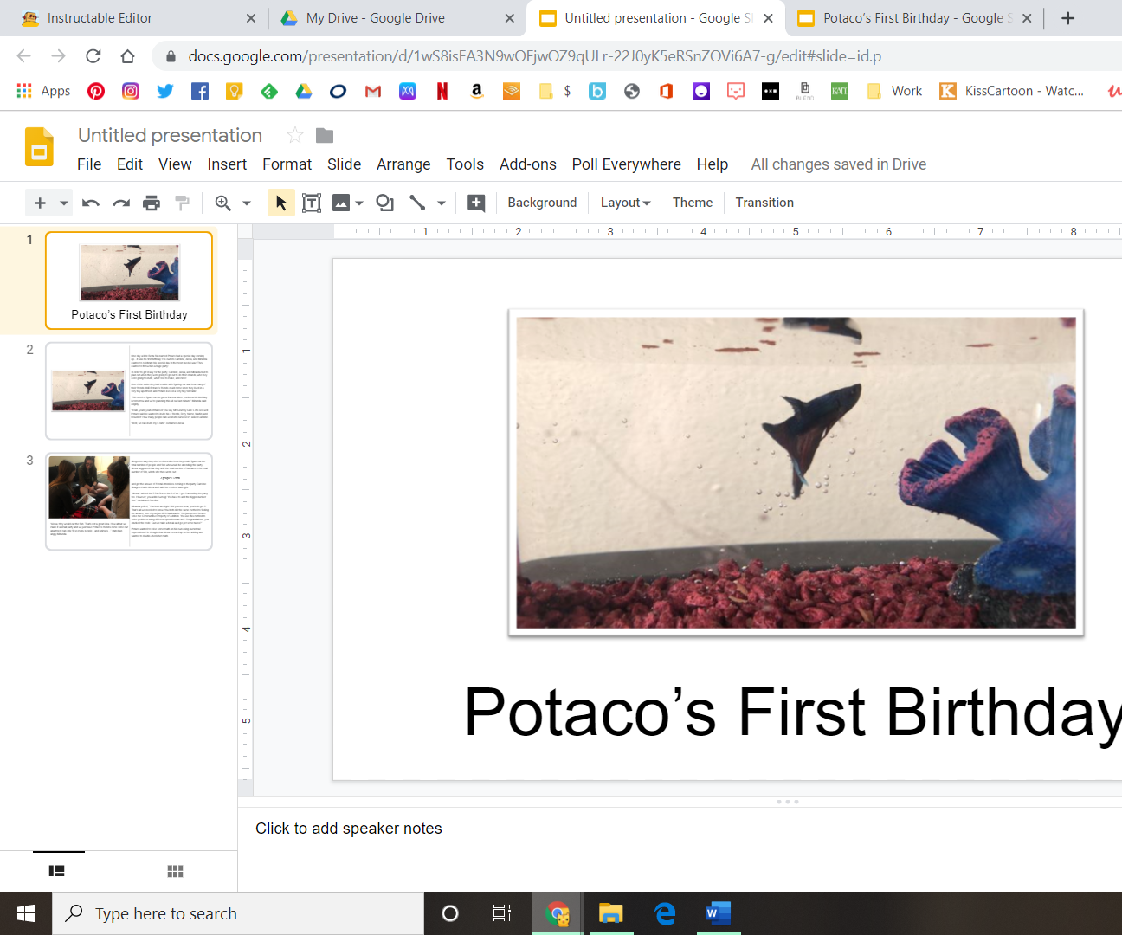This screenshot has height=935, width=1122.
Task: Click the speaker notes field
Action: point(349,829)
